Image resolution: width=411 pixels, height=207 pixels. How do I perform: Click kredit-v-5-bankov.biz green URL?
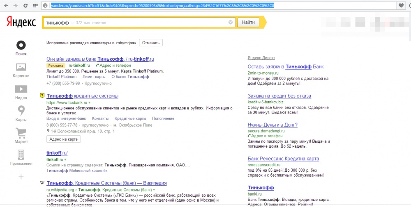(266, 102)
